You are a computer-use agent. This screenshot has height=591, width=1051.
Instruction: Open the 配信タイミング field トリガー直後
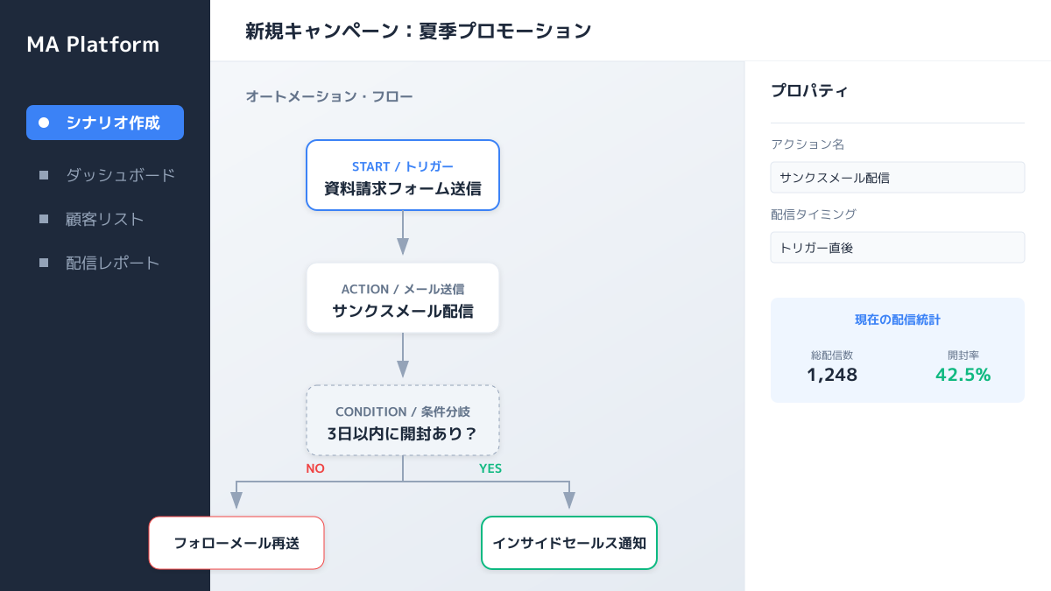click(x=897, y=247)
